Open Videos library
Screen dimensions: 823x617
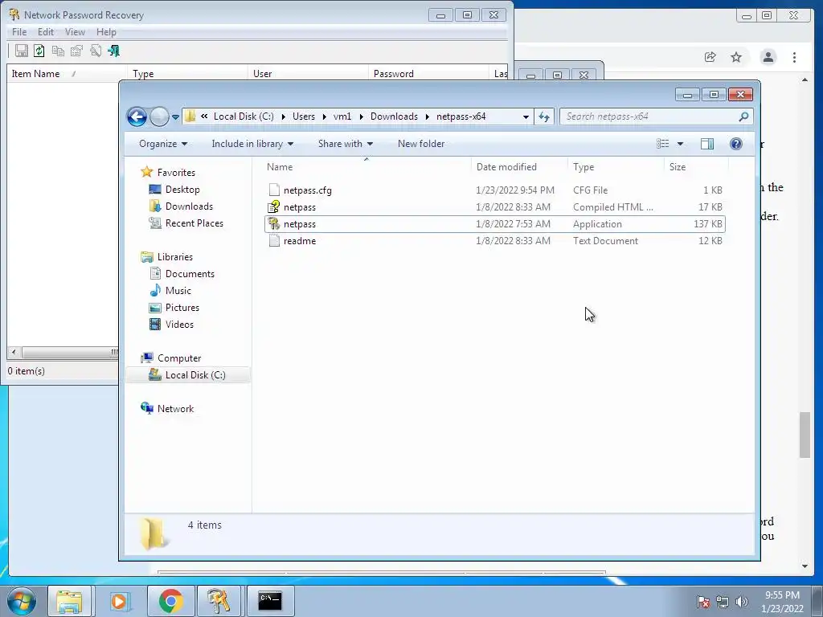179,325
